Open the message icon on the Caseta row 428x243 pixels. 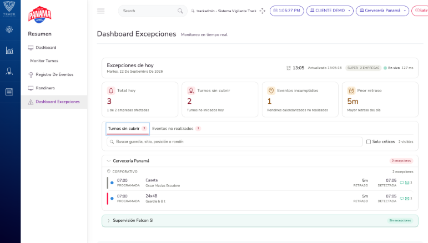pos(402,183)
